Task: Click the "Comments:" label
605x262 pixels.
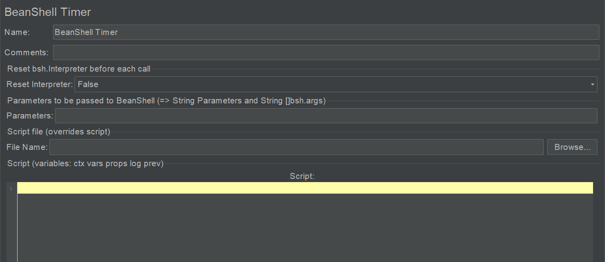Action: pyautogui.click(x=26, y=52)
